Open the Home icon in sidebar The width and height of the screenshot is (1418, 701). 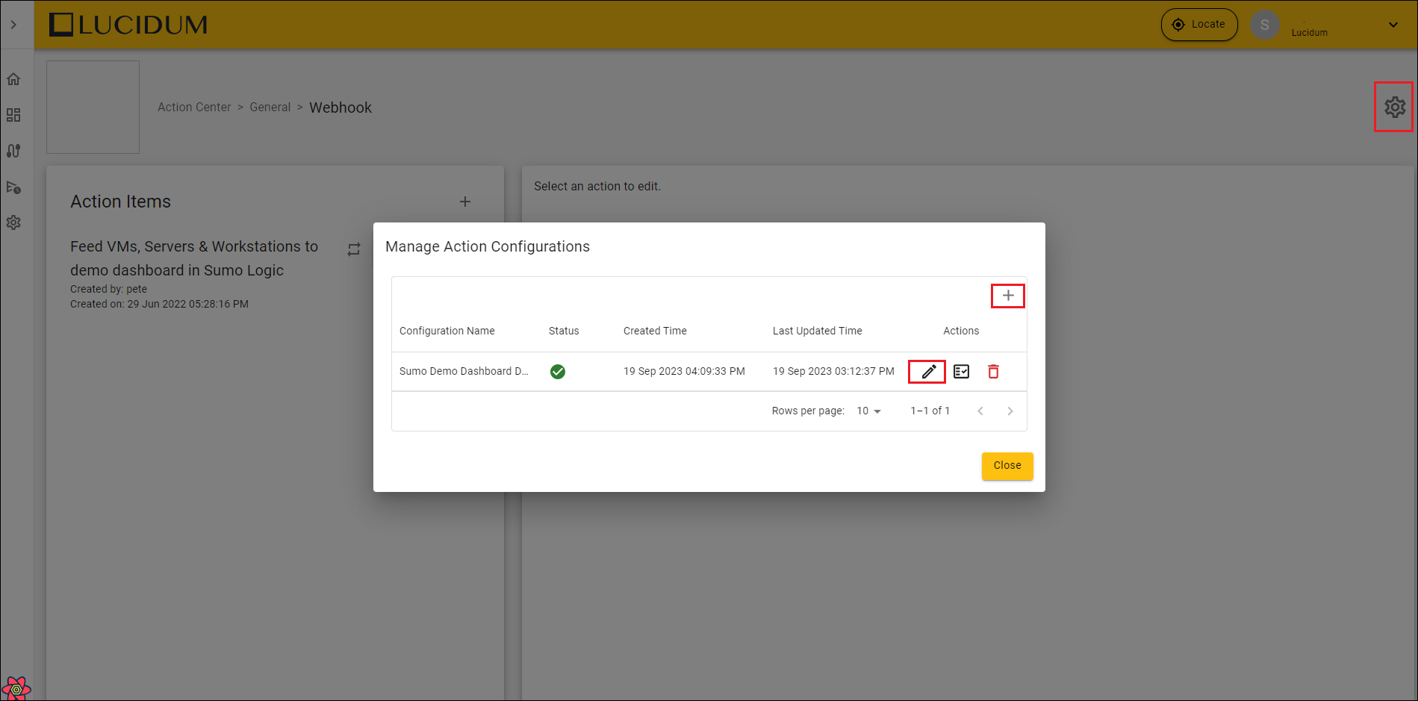pos(13,79)
